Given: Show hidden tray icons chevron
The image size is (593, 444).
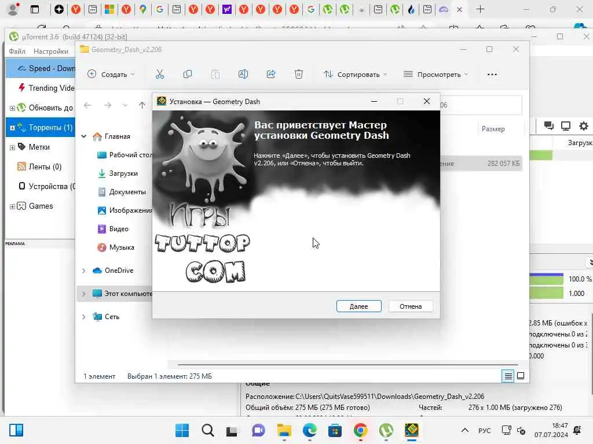Looking at the screenshot, I should coord(465,430).
